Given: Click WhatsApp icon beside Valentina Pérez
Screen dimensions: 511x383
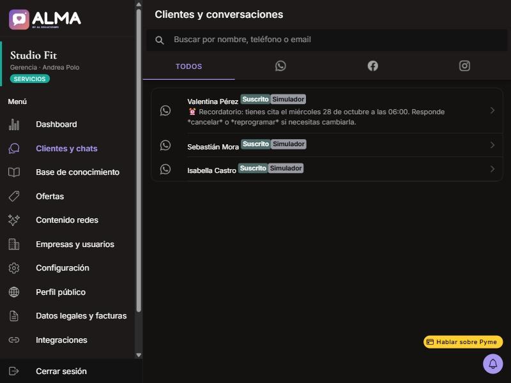Looking at the screenshot, I should click(165, 110).
